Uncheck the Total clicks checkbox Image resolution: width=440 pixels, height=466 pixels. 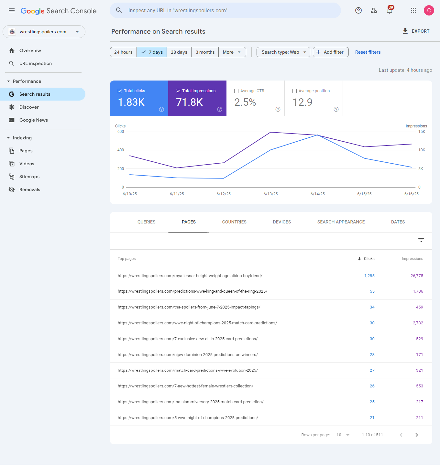tap(120, 91)
